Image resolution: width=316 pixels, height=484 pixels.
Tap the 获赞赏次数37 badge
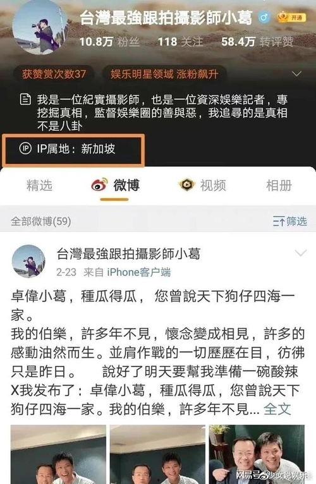coord(54,74)
